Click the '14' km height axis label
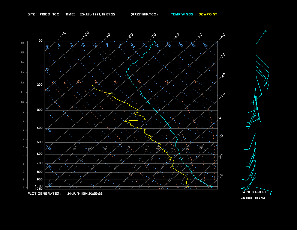Image resolution: width=297 pixels, height=230 pixels. (x=22, y=62)
